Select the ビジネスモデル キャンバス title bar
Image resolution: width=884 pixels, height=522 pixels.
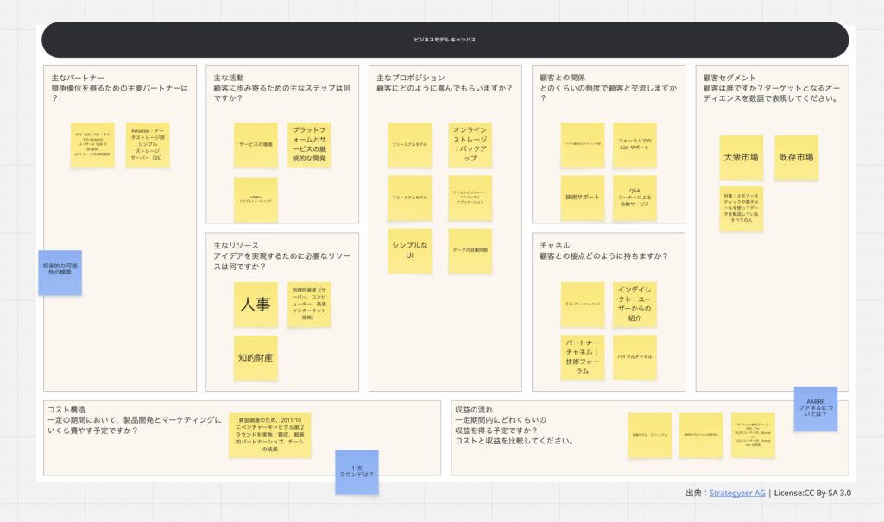[x=445, y=40]
